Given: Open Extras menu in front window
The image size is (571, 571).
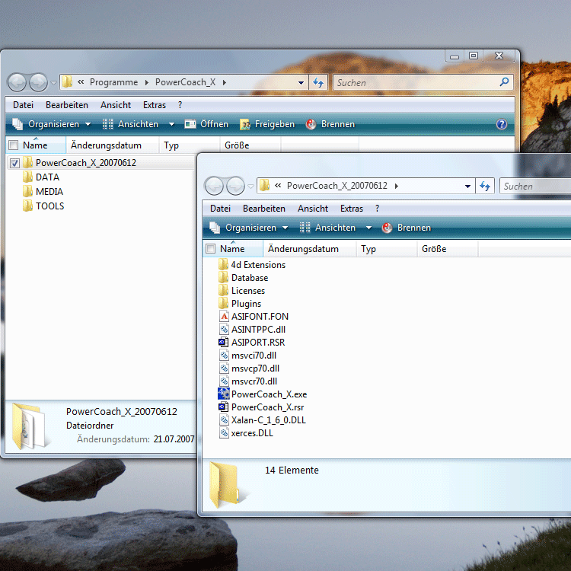Looking at the screenshot, I should click(352, 209).
